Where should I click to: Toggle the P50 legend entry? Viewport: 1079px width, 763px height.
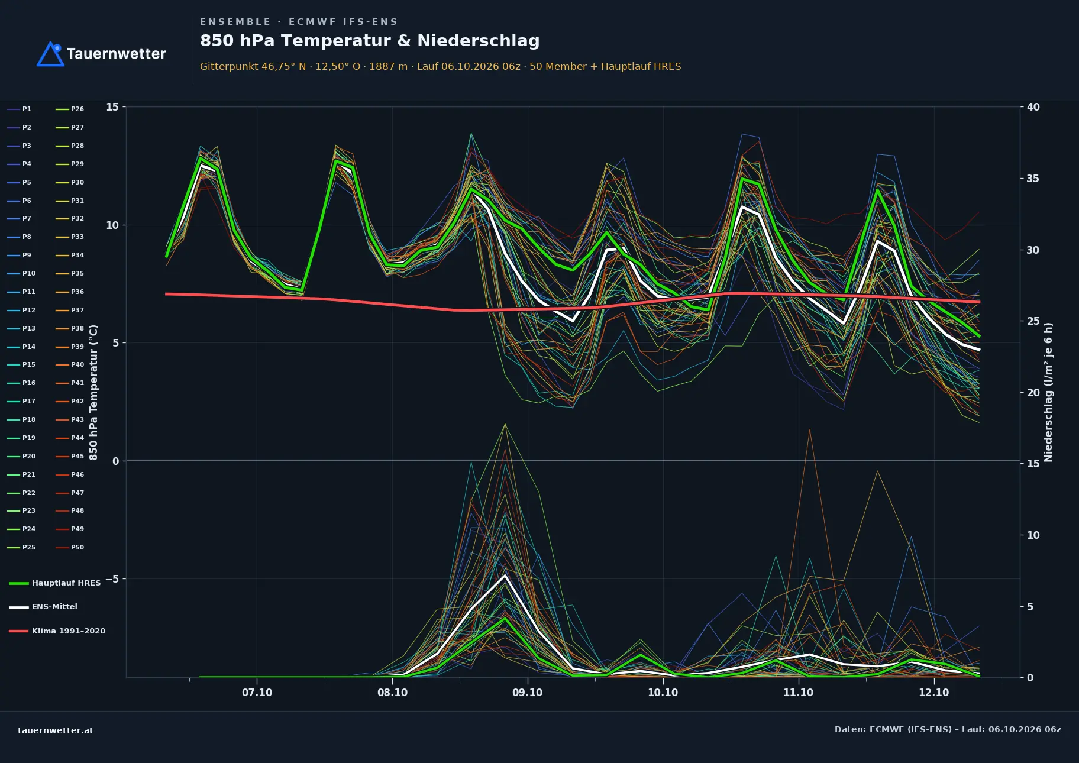click(70, 547)
